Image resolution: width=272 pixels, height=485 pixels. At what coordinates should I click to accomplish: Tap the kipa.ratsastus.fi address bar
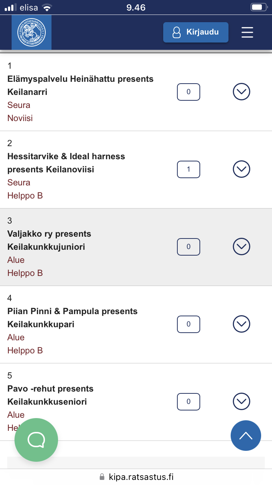(136, 477)
